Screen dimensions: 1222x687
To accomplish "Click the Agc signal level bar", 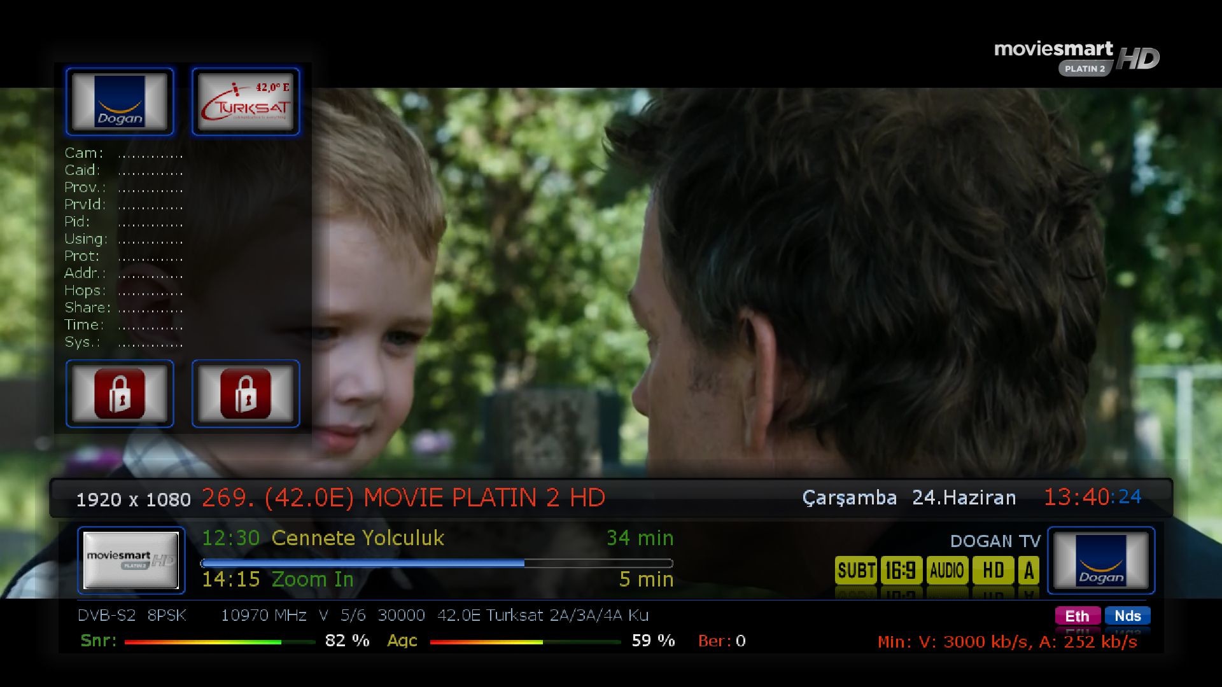I will point(525,642).
